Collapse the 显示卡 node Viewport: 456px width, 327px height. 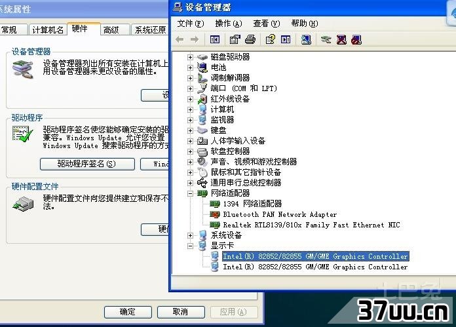190,246
